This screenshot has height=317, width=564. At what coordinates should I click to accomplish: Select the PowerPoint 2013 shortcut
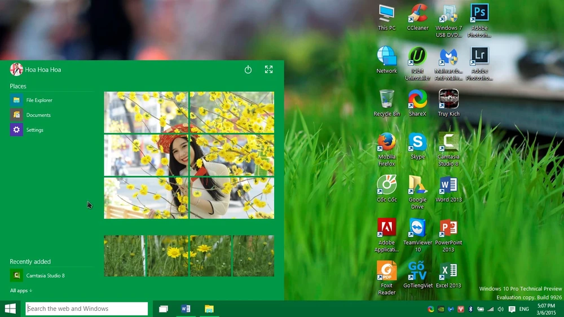448,235
